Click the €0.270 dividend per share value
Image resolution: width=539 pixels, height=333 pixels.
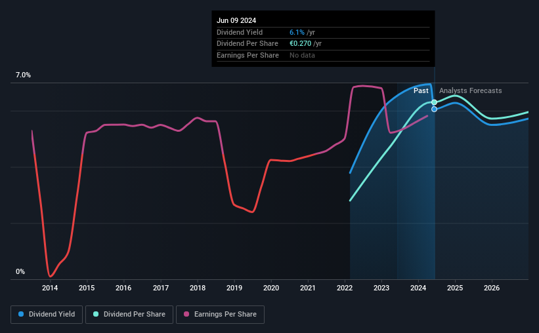(300, 44)
